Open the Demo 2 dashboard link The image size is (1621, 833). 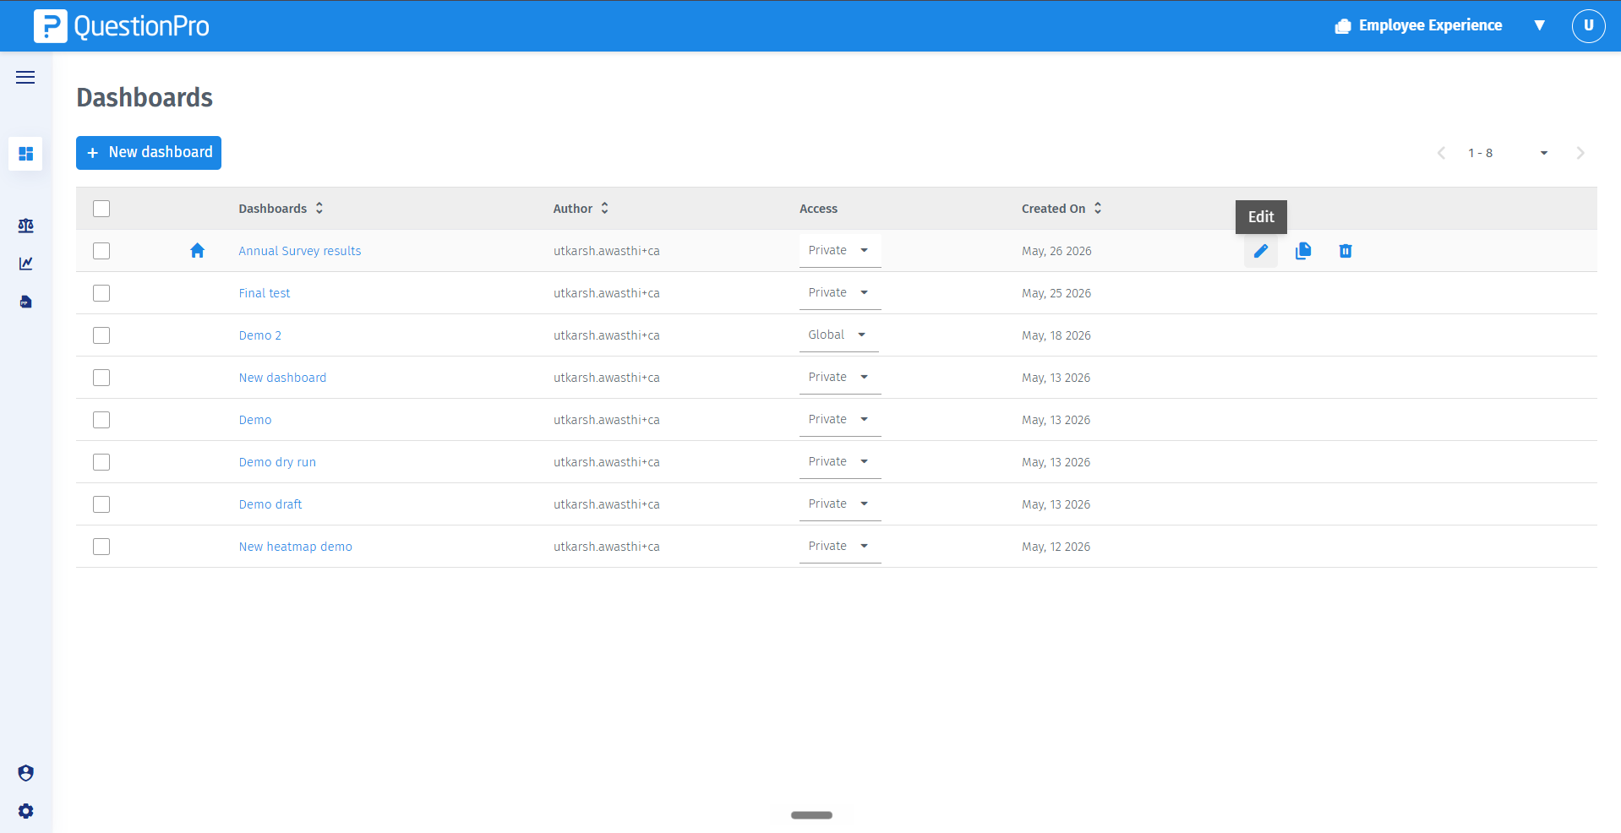[x=259, y=335]
